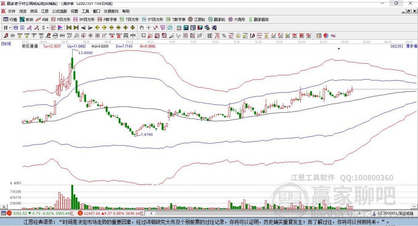Screen dimensions: 418x226
Task: Toggle the colored triangle indicator icon
Action: [x=60, y=28]
